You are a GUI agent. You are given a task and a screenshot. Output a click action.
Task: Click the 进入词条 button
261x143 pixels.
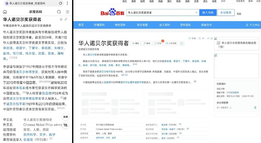pos(208,12)
